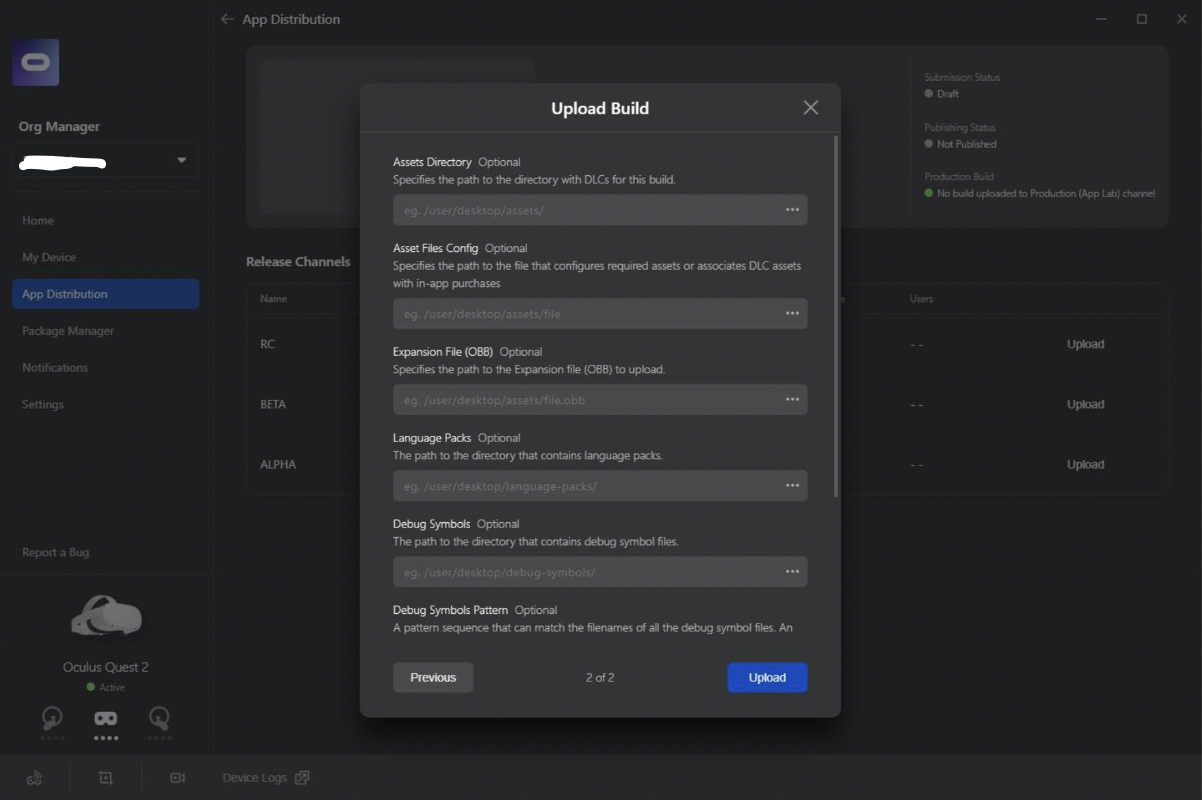Viewport: 1202px width, 800px height.
Task: Click the dialog's vertical scrollbar
Action: [836, 316]
